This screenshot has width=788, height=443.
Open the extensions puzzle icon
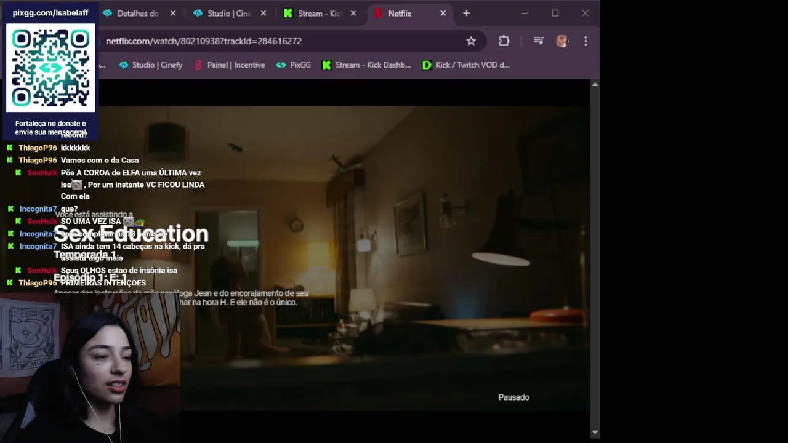[504, 41]
